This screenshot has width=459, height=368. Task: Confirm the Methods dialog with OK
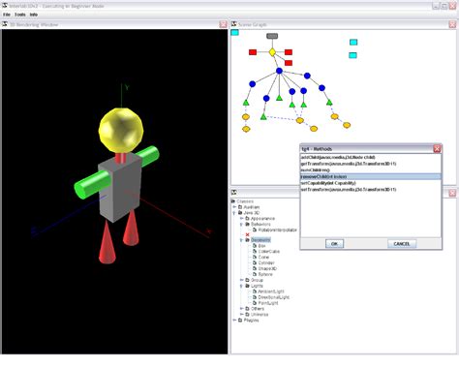click(334, 244)
